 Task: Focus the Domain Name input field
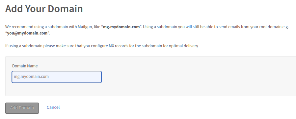tap(57, 77)
